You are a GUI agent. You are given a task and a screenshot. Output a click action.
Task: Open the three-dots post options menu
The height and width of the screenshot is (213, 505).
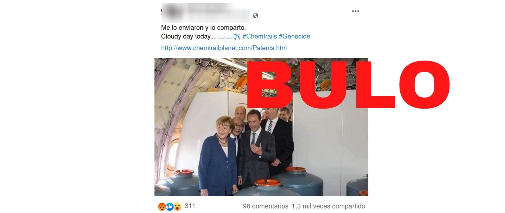click(x=355, y=11)
